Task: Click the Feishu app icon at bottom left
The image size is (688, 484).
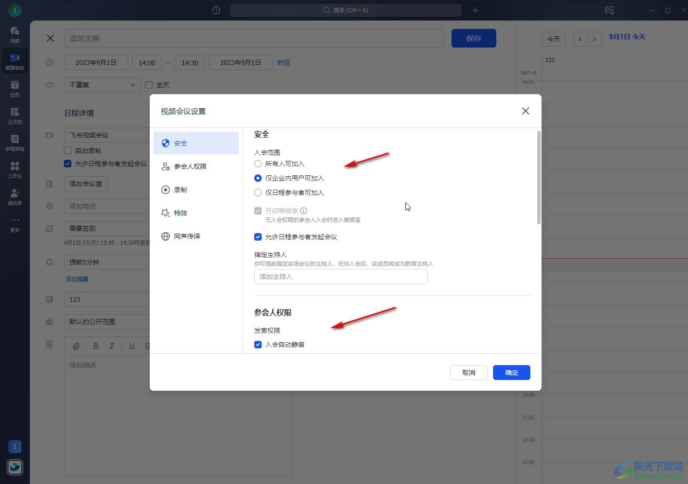Action: click(x=15, y=467)
